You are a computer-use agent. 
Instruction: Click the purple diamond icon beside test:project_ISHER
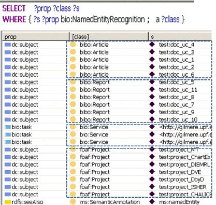point(152,187)
